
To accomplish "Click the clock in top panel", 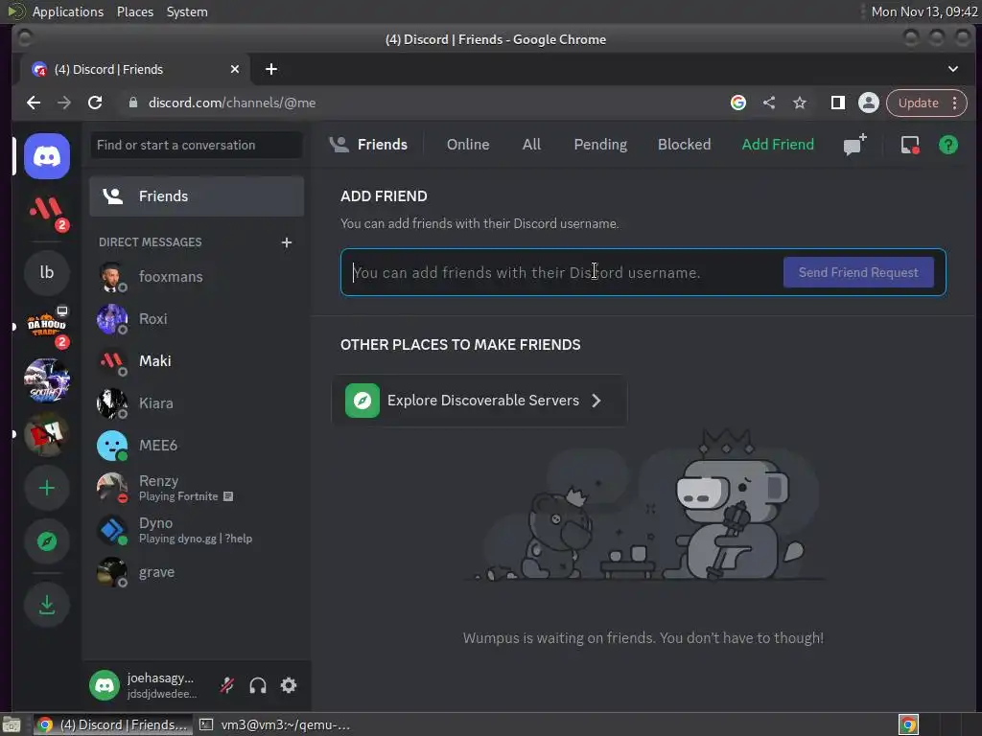I will point(924,11).
